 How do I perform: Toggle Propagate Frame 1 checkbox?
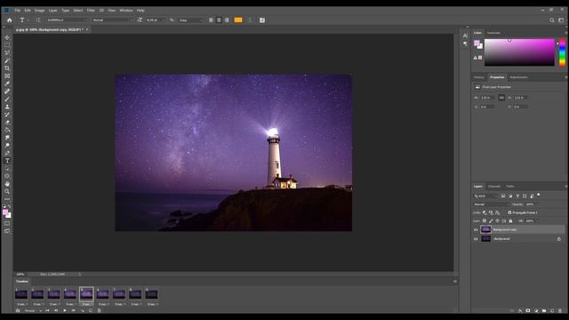click(509, 212)
